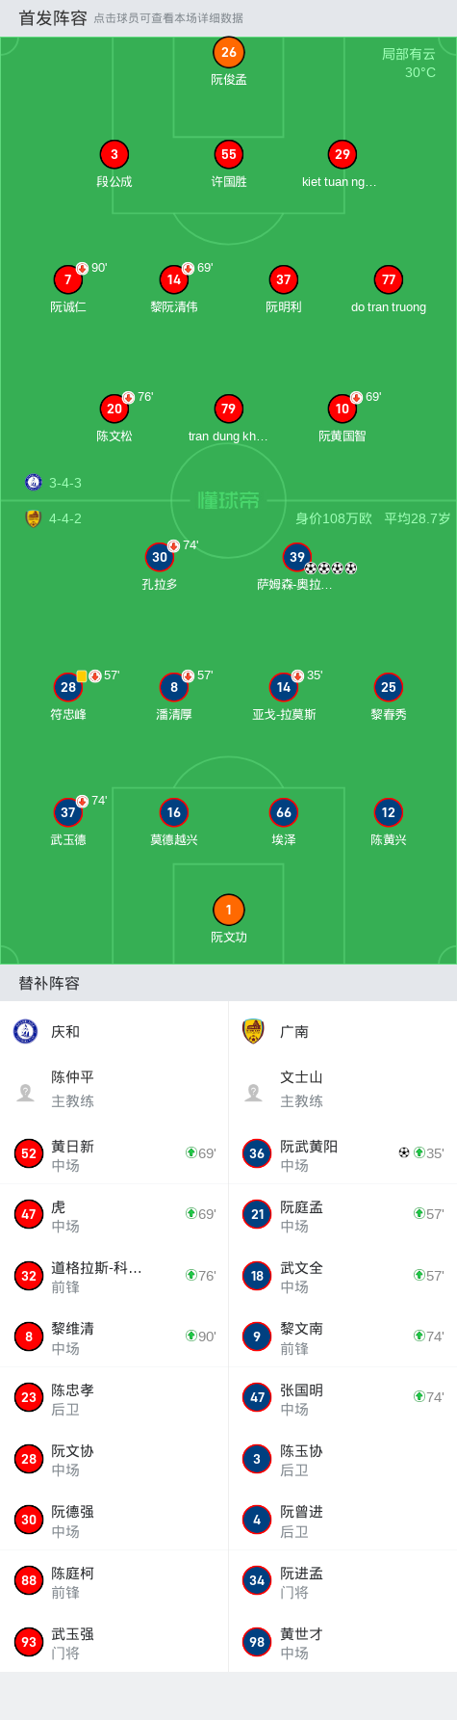Tap the 4-4-2 formation team badge
Viewport: 457px width, 1720px height.
click(34, 518)
